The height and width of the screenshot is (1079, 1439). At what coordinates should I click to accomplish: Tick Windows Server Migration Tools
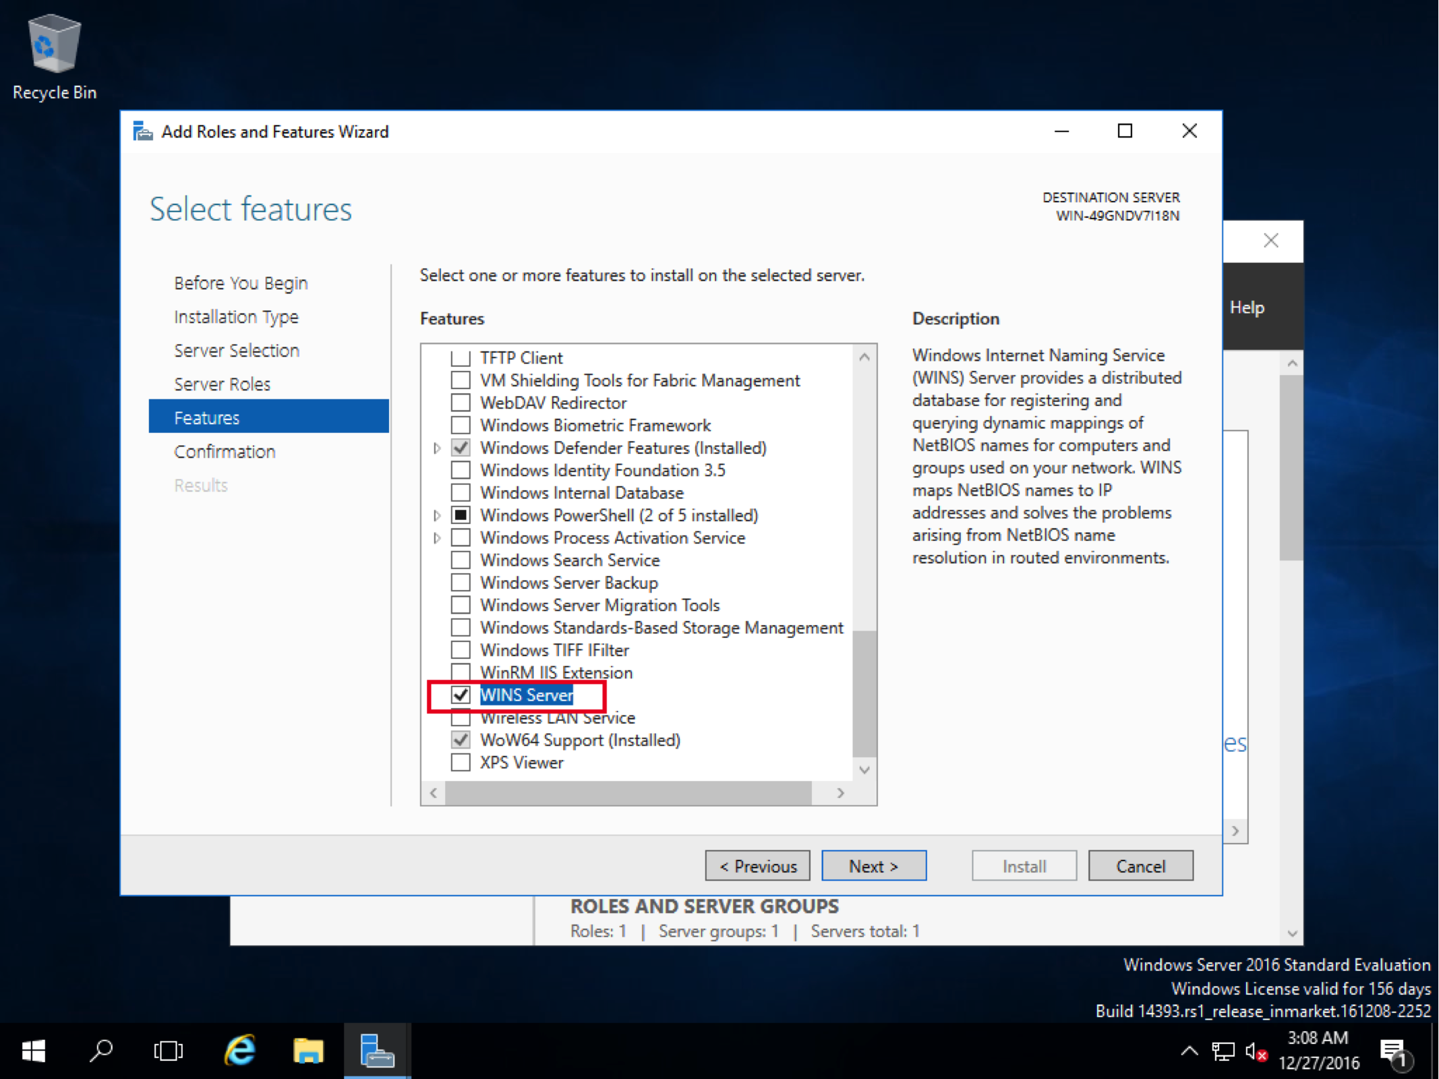[461, 605]
